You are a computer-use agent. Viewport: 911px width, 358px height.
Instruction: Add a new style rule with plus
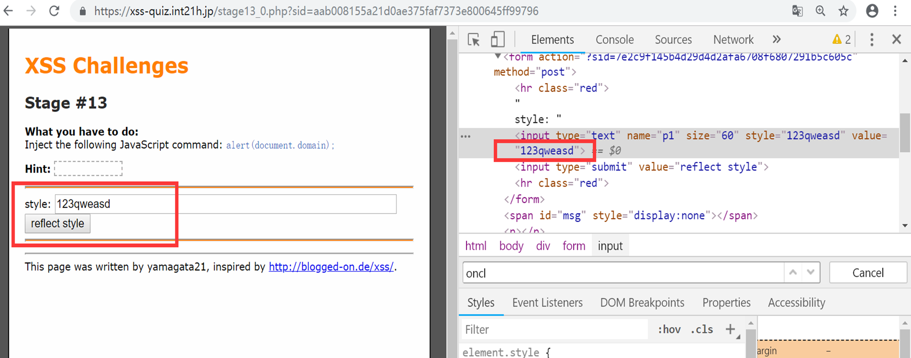coord(730,329)
